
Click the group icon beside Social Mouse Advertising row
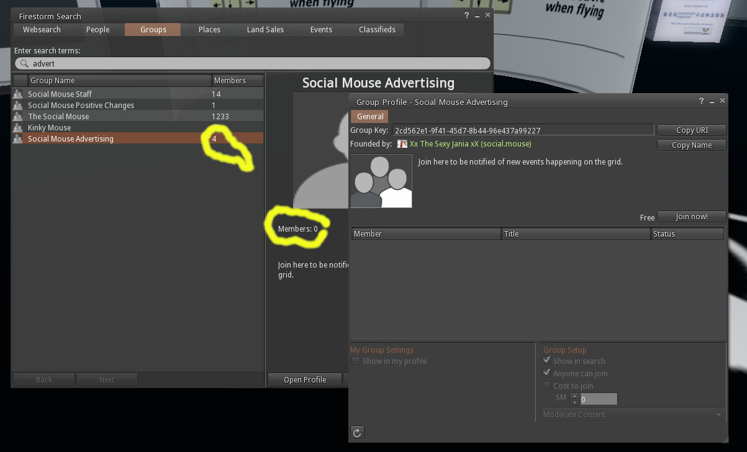[x=18, y=138]
